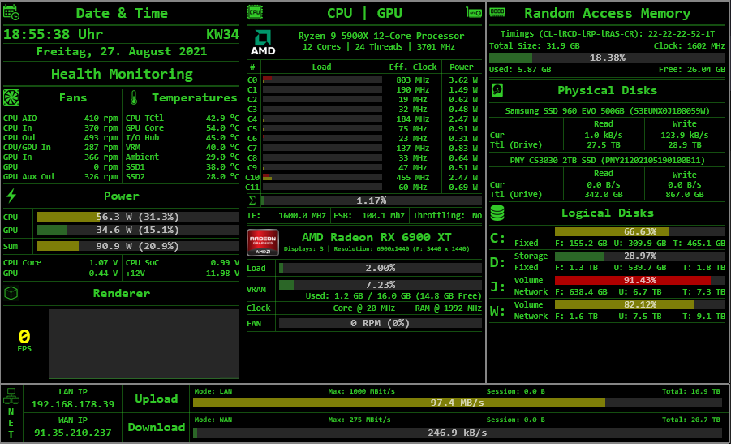Click the Download Max: 275 MBit/s label
The width and height of the screenshot is (731, 444).
359,420
